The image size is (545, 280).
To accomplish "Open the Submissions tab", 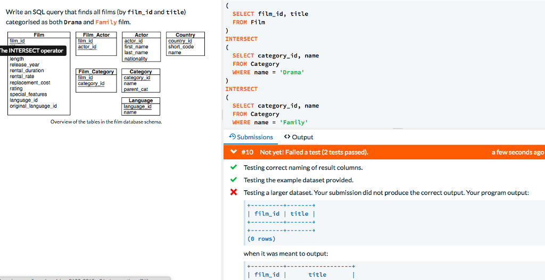I will 254,137.
